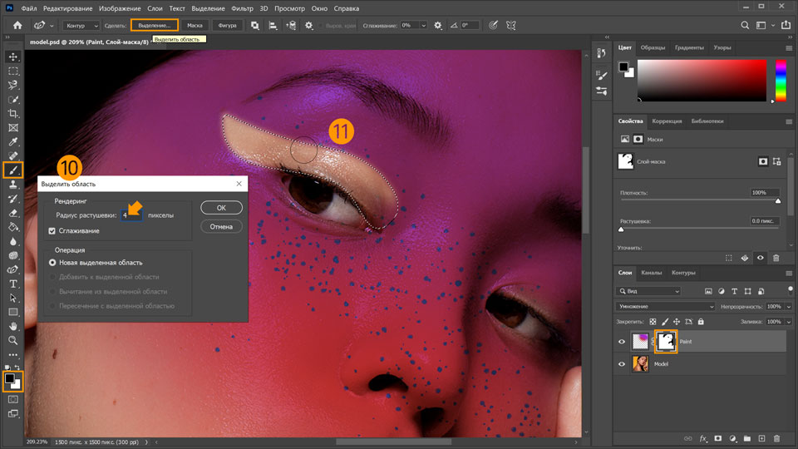Select the Crop tool
This screenshot has width=798, height=449.
(13, 114)
